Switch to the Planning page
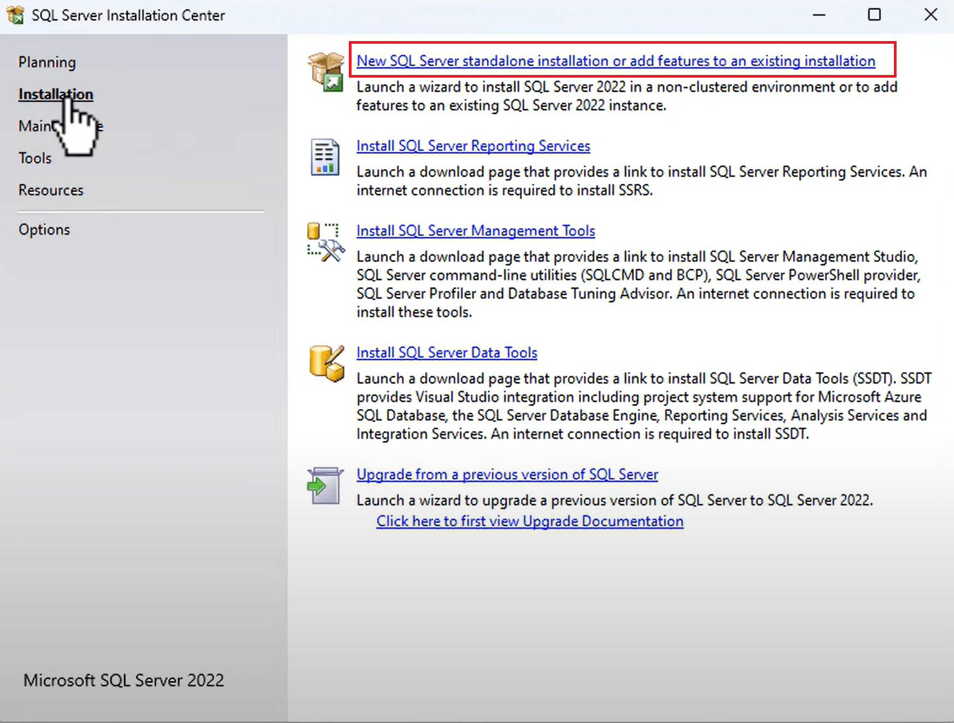The image size is (954, 723). 47,62
